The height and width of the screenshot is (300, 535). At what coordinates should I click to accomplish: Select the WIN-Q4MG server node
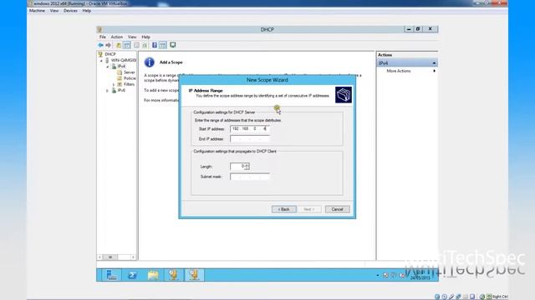(x=123, y=60)
